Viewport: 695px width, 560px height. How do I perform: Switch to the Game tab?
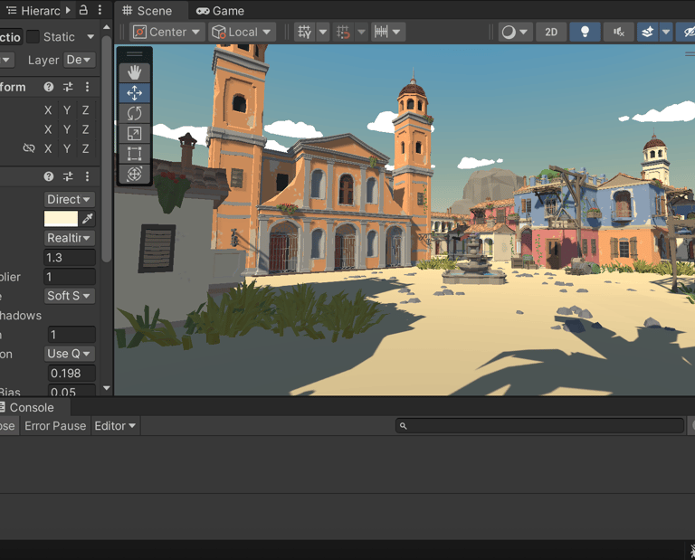(x=220, y=11)
